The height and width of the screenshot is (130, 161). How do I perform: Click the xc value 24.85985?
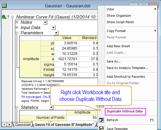[66, 48]
